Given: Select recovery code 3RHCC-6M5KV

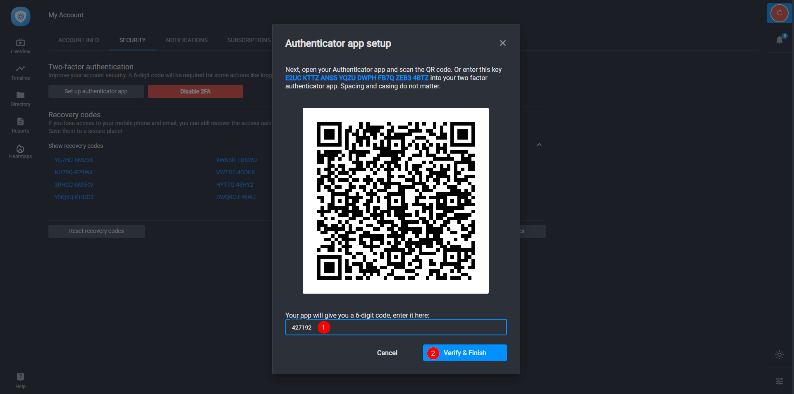Looking at the screenshot, I should click(x=74, y=185).
